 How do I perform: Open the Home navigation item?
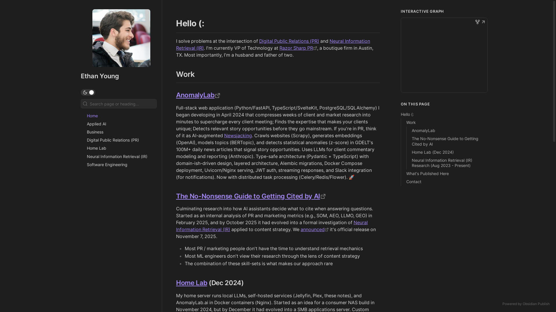pyautogui.click(x=92, y=116)
